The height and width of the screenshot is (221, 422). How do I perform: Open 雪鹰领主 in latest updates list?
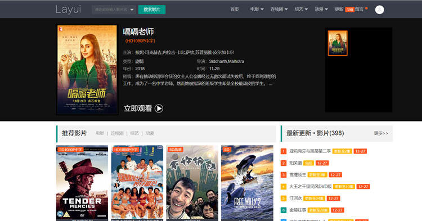click(298, 175)
